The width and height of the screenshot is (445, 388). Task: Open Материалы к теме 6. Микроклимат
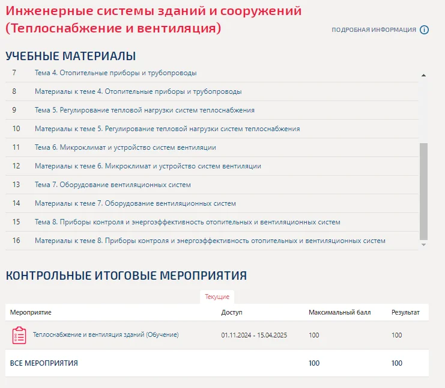click(x=148, y=166)
